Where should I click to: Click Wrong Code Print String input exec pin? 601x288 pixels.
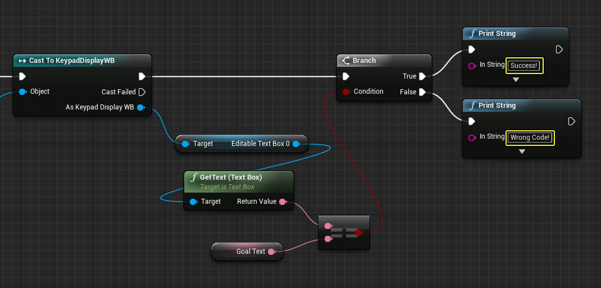pos(472,121)
